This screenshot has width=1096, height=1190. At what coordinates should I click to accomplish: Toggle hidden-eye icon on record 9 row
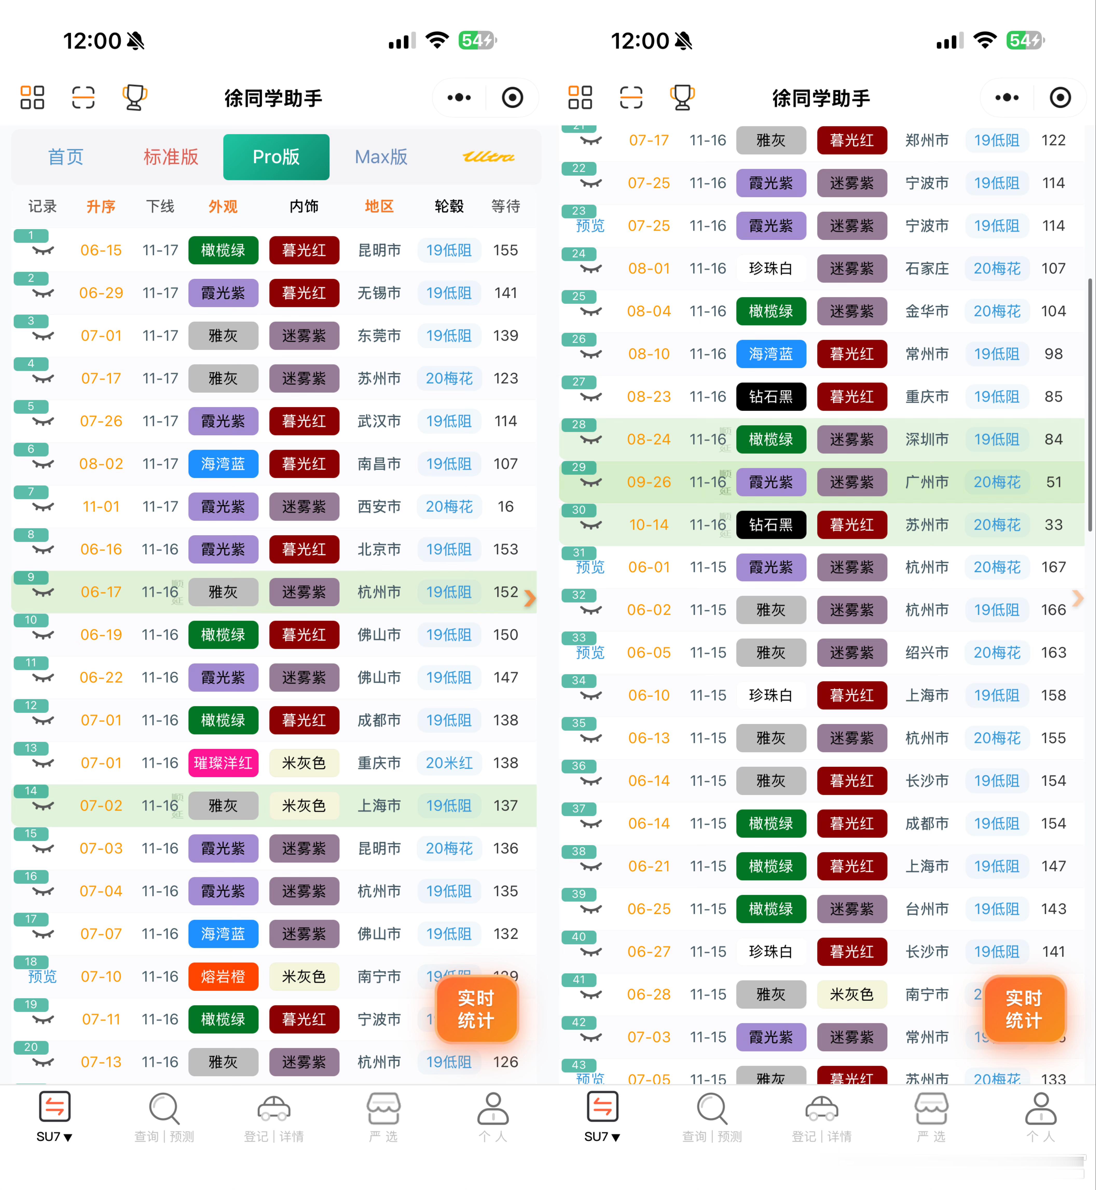[x=43, y=593]
